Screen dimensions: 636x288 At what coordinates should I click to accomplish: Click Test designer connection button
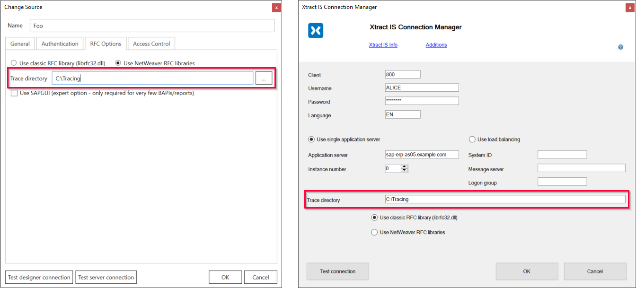39,277
